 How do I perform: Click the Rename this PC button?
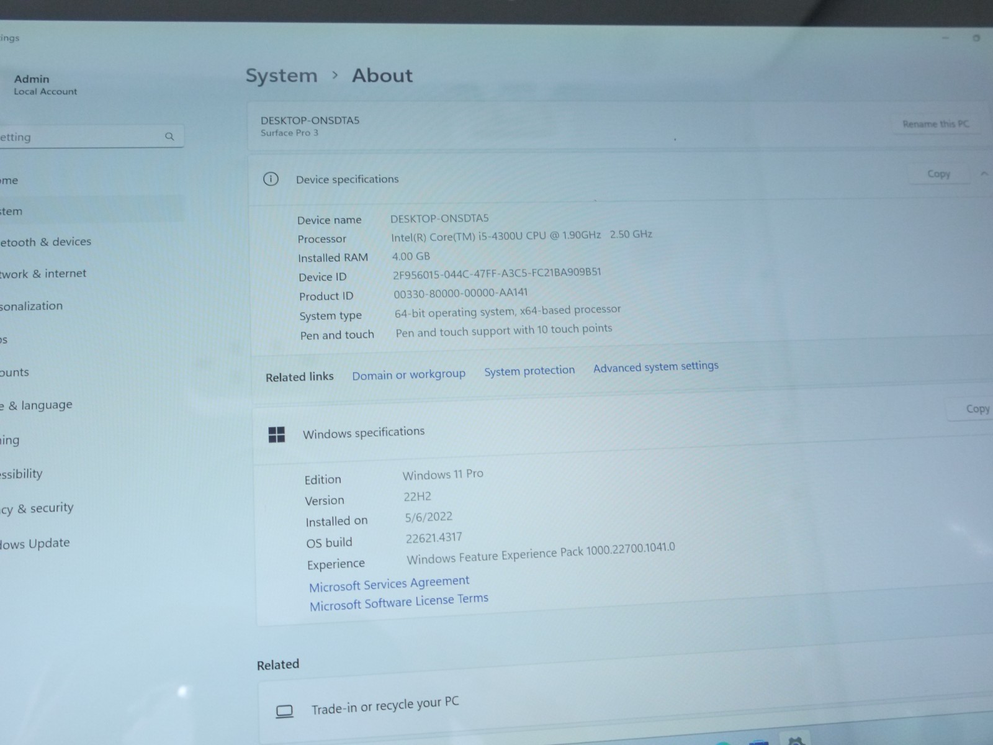[x=935, y=124]
